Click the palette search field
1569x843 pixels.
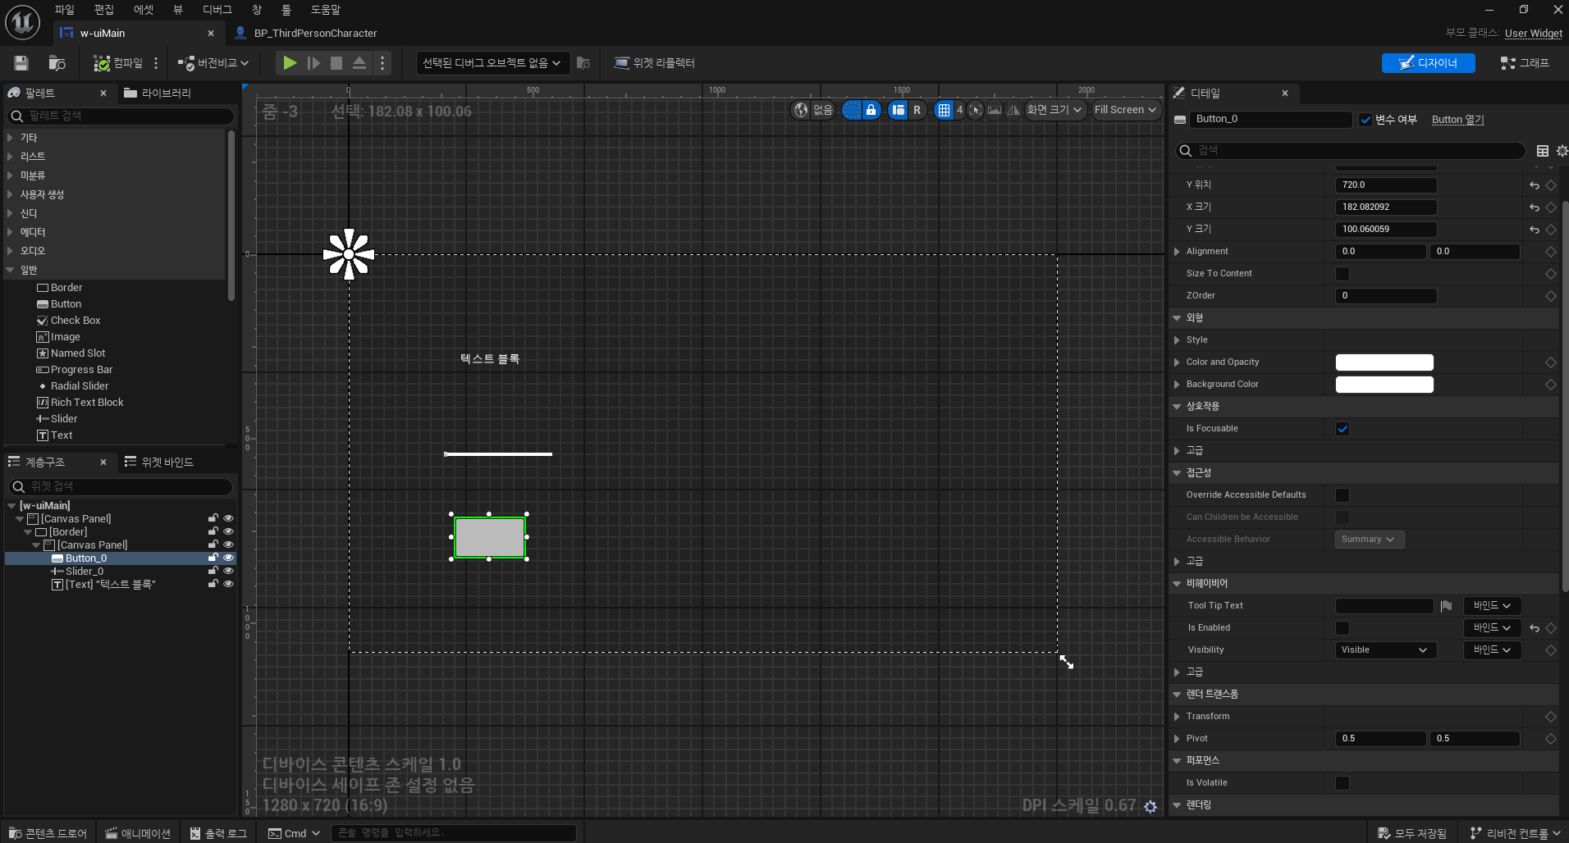tap(121, 116)
